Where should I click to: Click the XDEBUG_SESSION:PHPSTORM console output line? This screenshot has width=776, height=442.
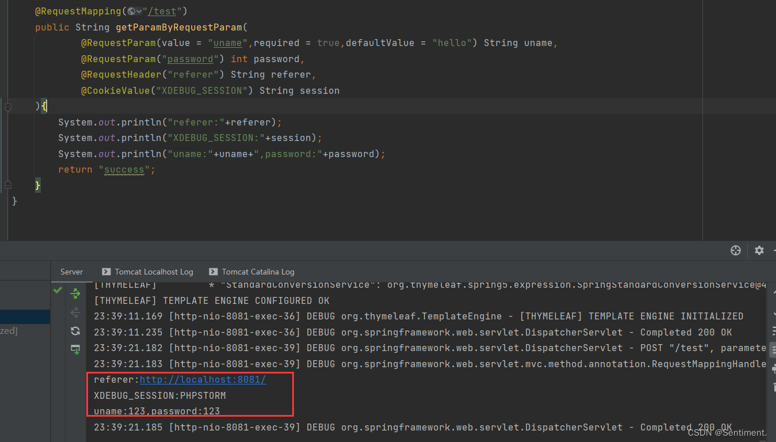point(160,395)
